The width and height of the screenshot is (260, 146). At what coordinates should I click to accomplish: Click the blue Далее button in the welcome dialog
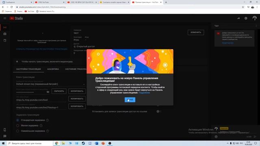click(130, 100)
